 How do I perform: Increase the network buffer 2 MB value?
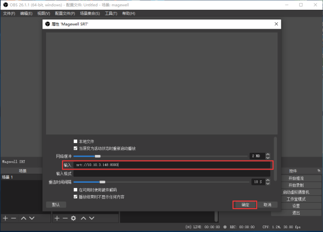(268, 154)
